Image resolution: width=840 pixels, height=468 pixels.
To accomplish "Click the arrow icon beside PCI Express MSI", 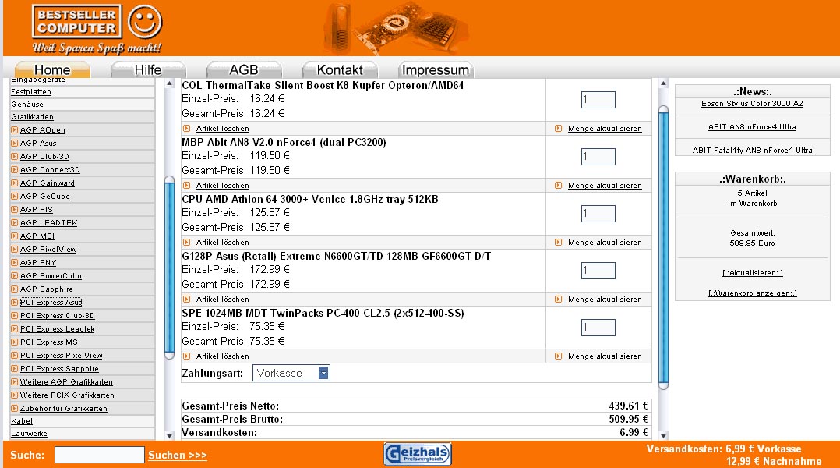I will tap(15, 342).
